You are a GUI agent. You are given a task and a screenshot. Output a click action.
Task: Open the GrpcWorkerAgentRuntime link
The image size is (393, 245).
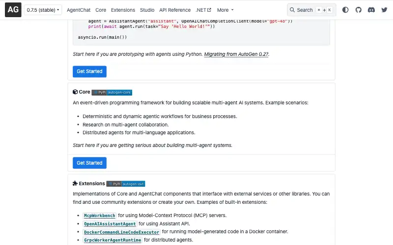pyautogui.click(x=112, y=240)
